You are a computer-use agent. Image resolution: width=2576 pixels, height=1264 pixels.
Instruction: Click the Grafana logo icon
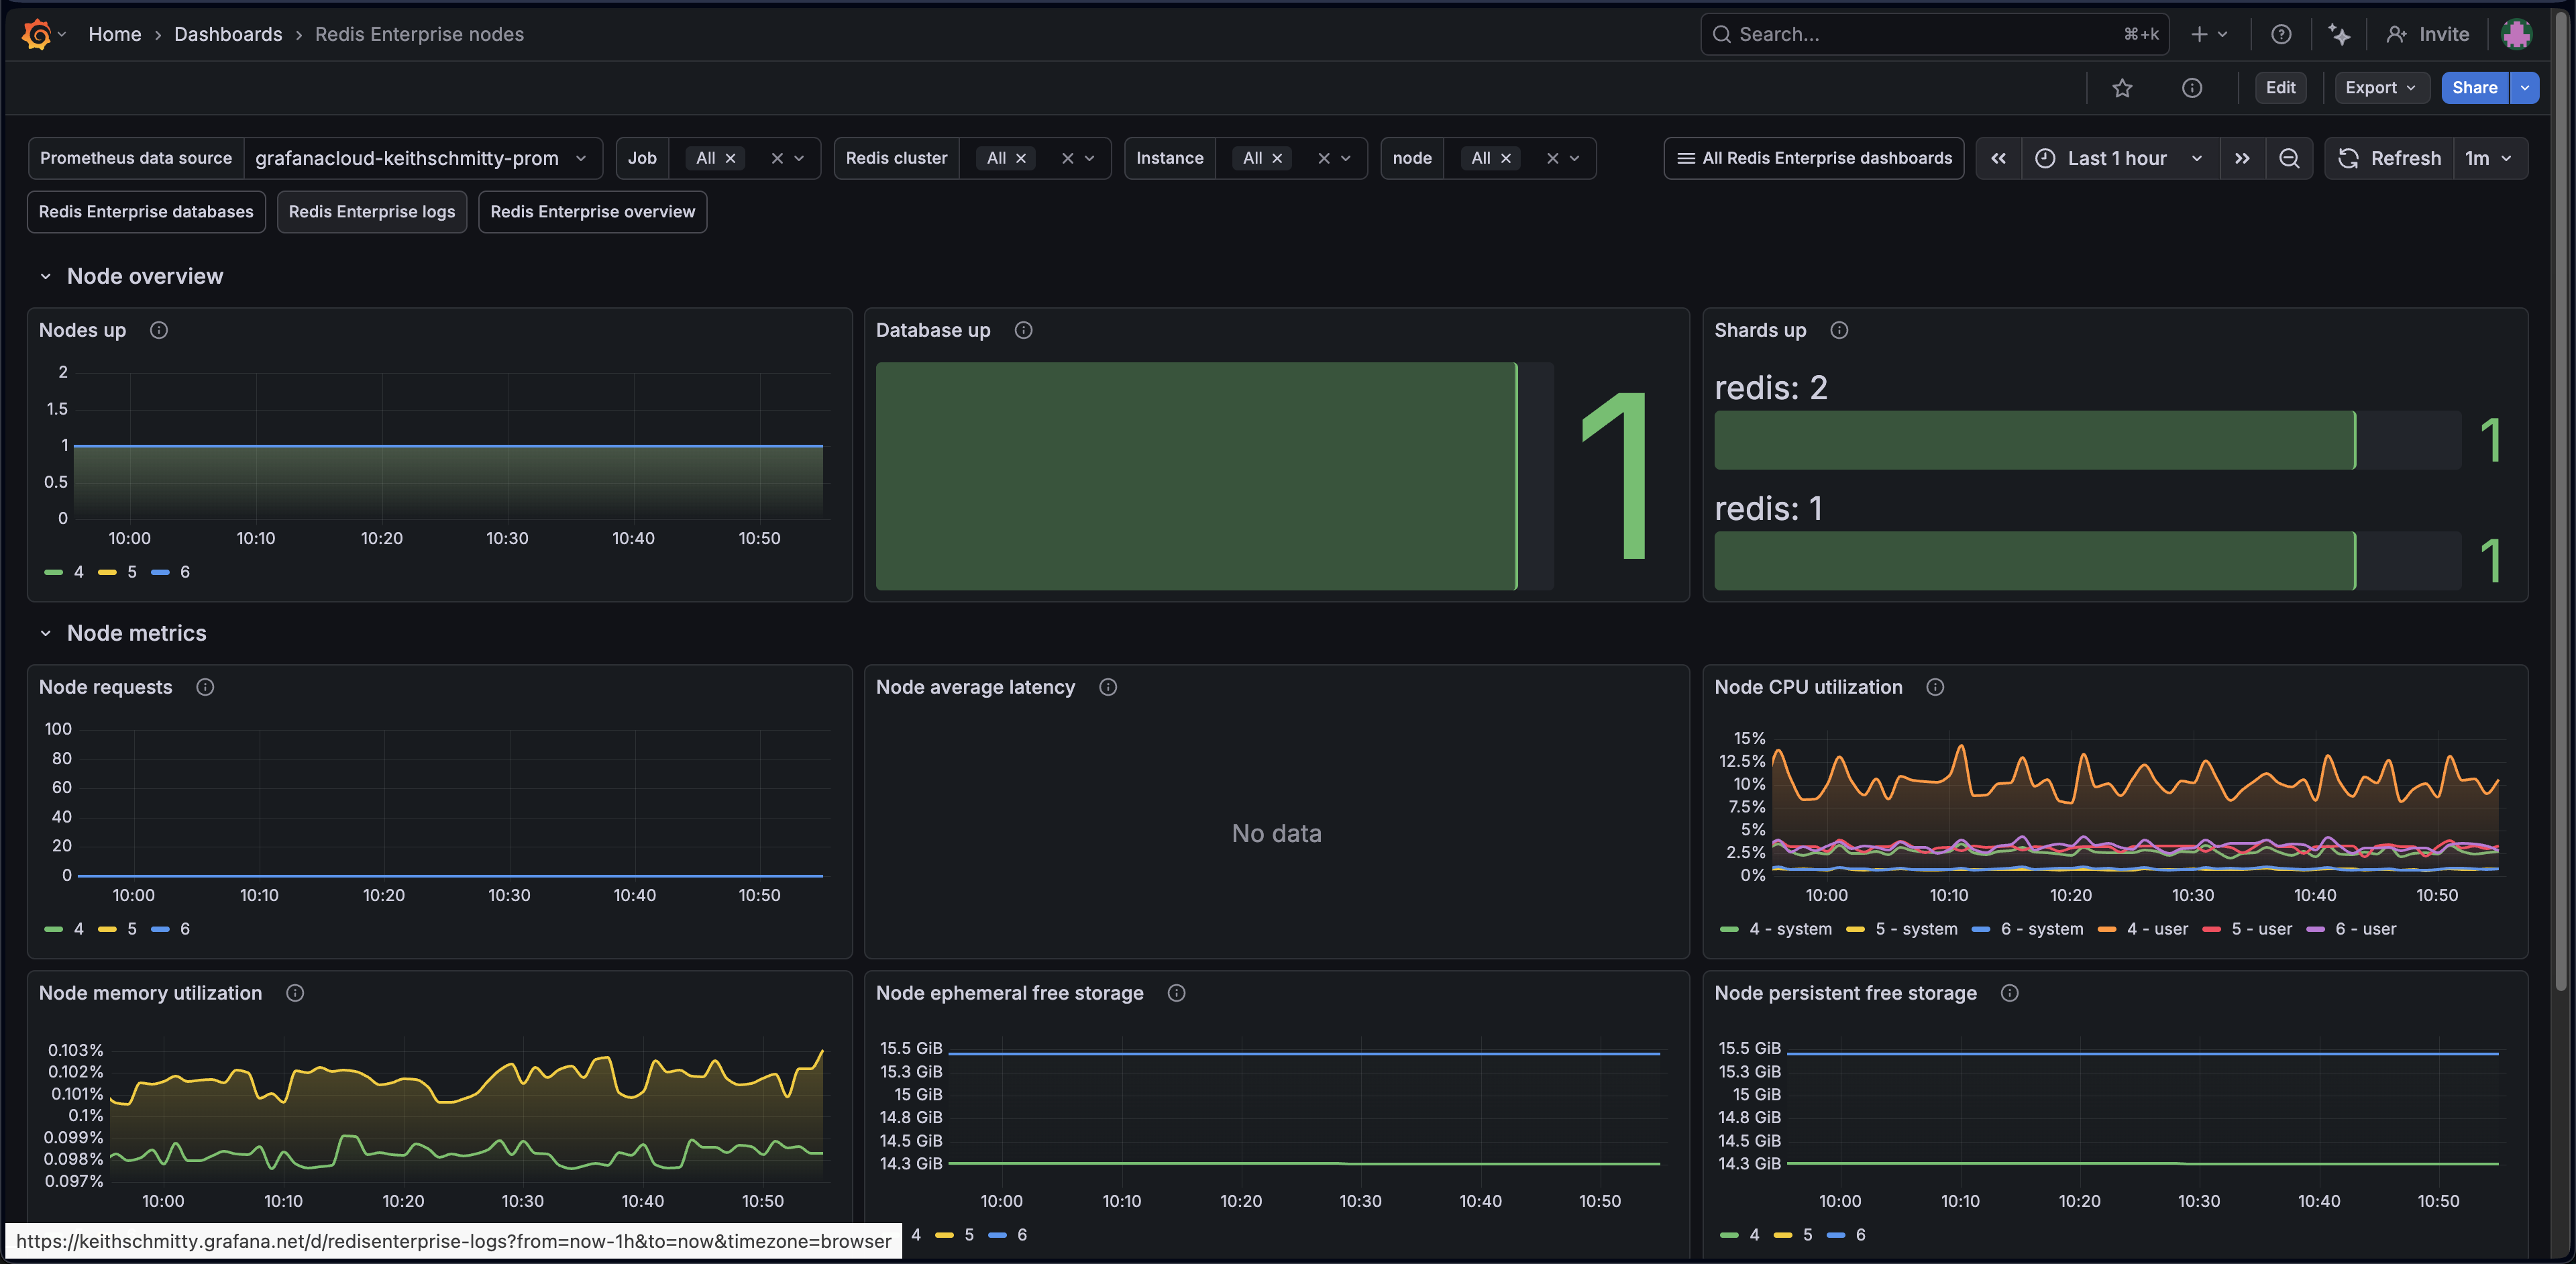[x=36, y=34]
